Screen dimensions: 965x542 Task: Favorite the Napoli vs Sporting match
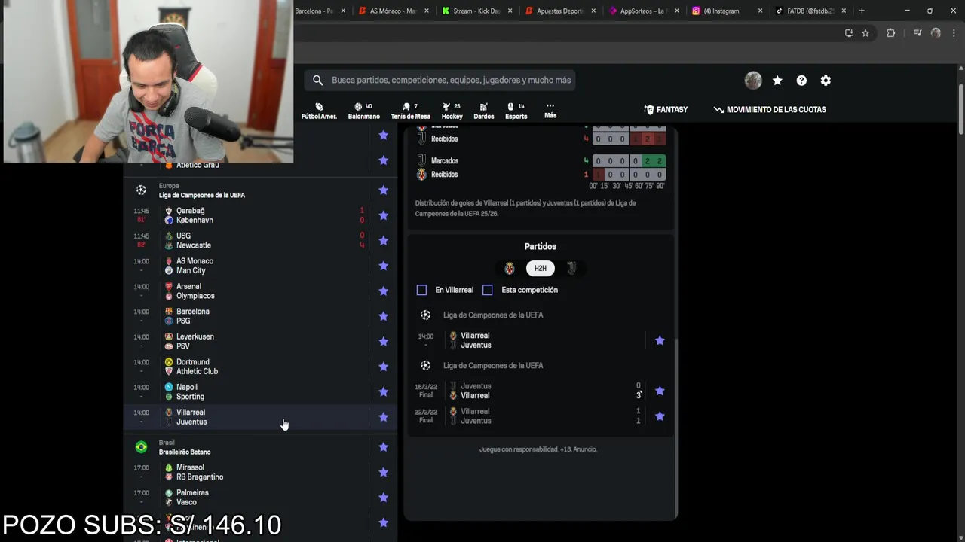pyautogui.click(x=383, y=392)
